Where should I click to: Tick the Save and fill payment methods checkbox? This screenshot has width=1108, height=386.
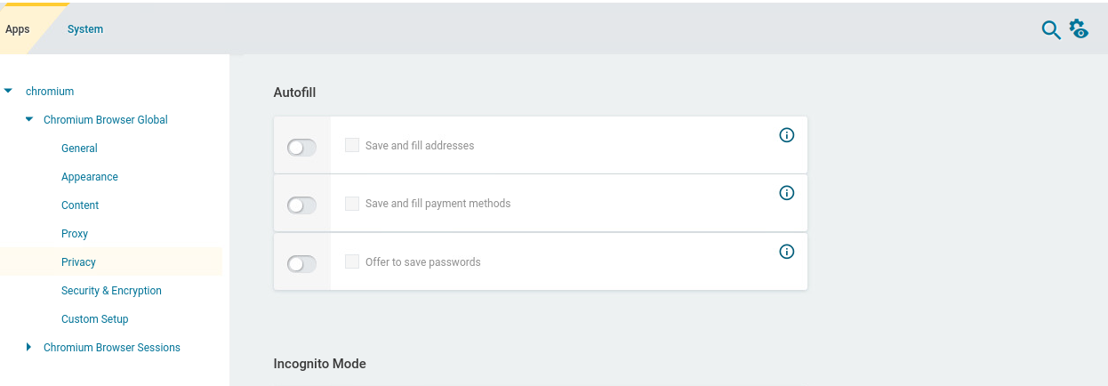point(352,203)
